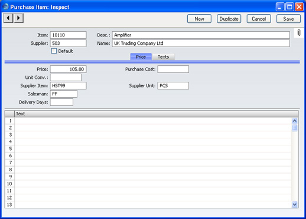Go to next record with right arrow

pyautogui.click(x=18, y=18)
